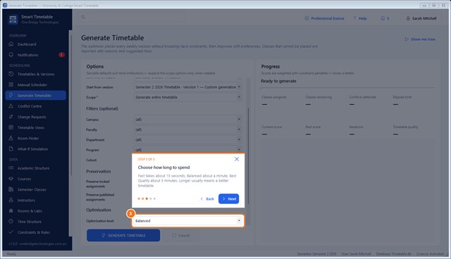Image resolution: width=451 pixels, height=259 pixels.
Task: Go Back in the tour popup
Action: point(207,198)
